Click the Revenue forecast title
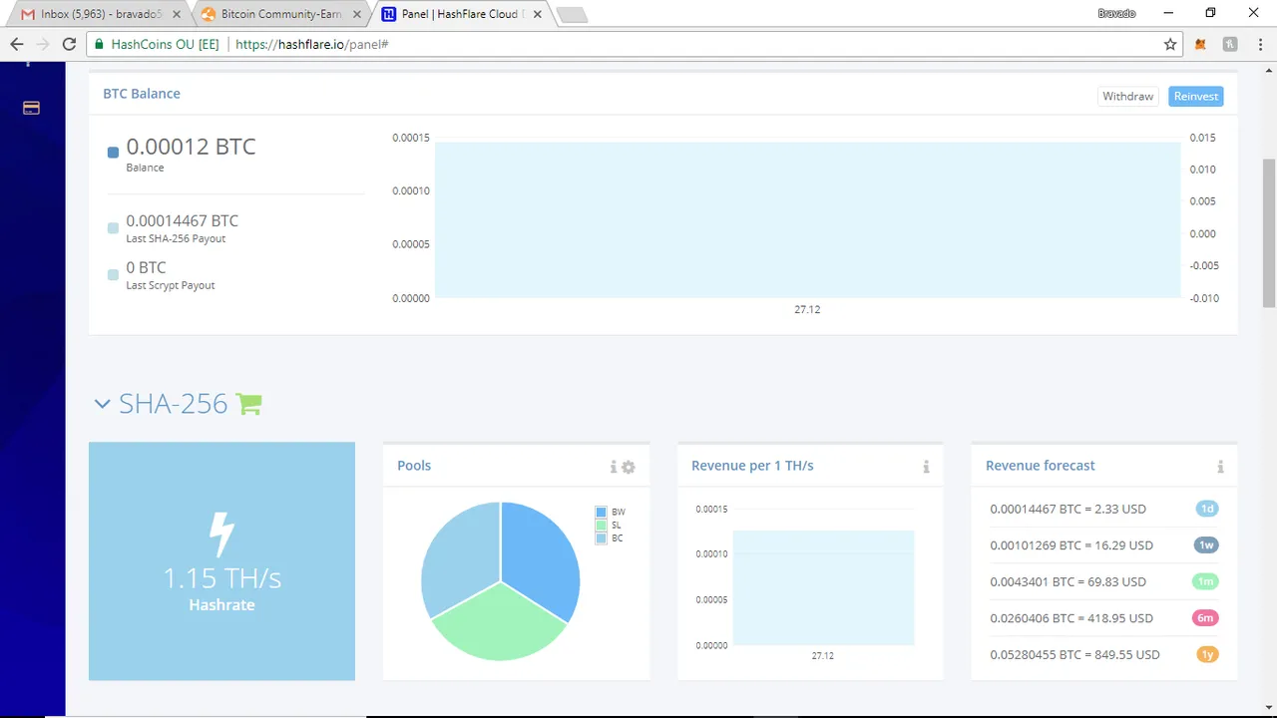This screenshot has width=1277, height=718. [1041, 466]
